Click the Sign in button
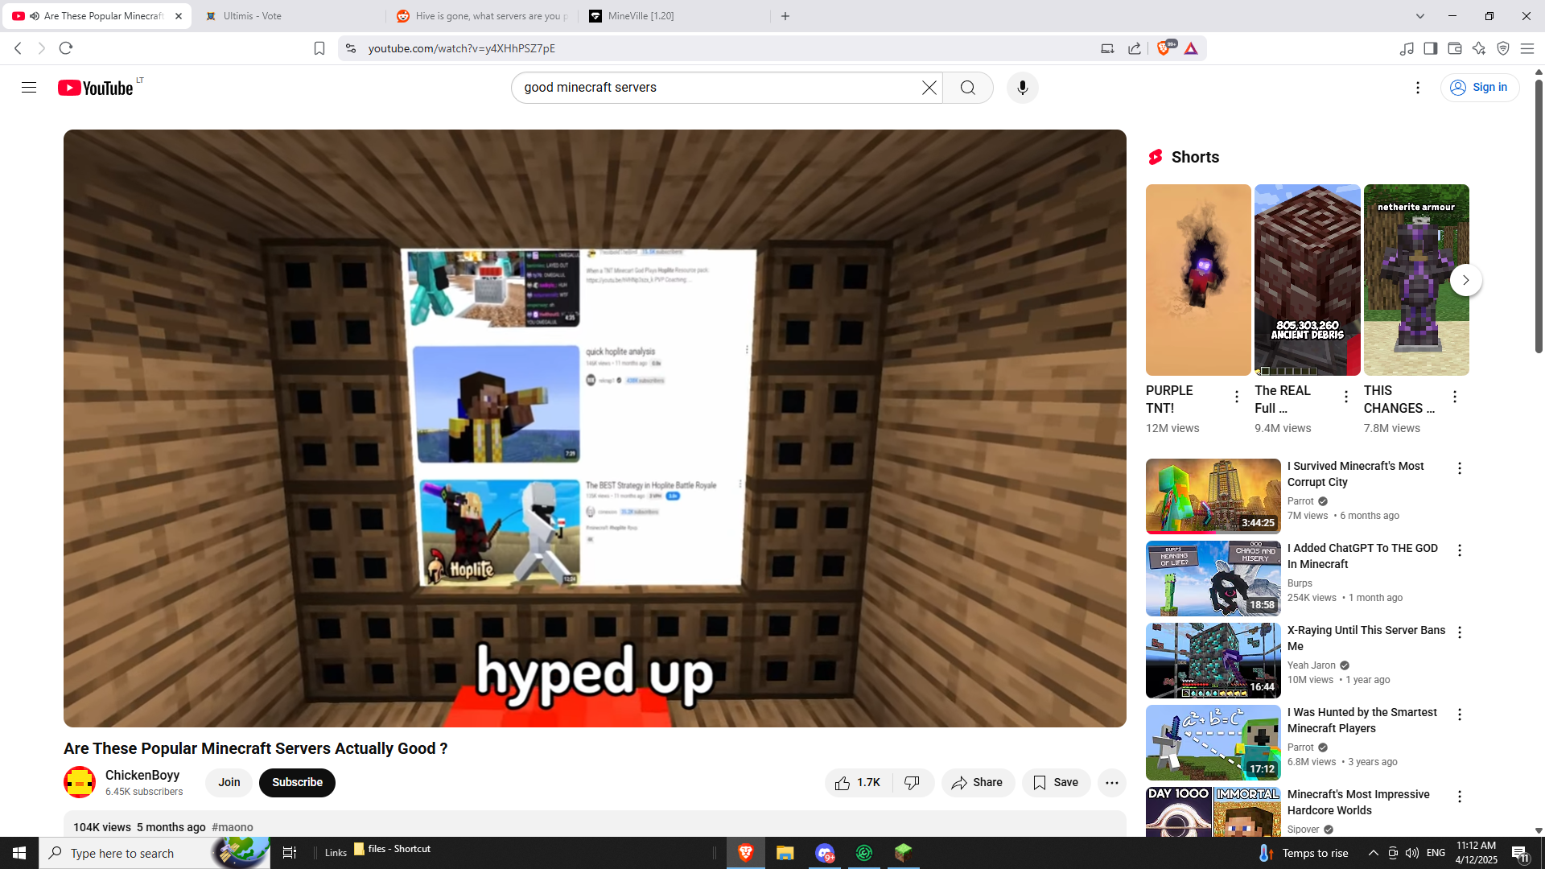This screenshot has width=1545, height=869. [x=1479, y=88]
